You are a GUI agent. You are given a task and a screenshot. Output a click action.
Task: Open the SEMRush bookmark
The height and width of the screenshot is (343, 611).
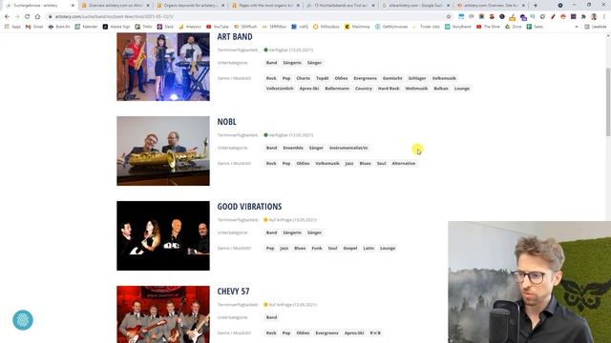tap(245, 27)
